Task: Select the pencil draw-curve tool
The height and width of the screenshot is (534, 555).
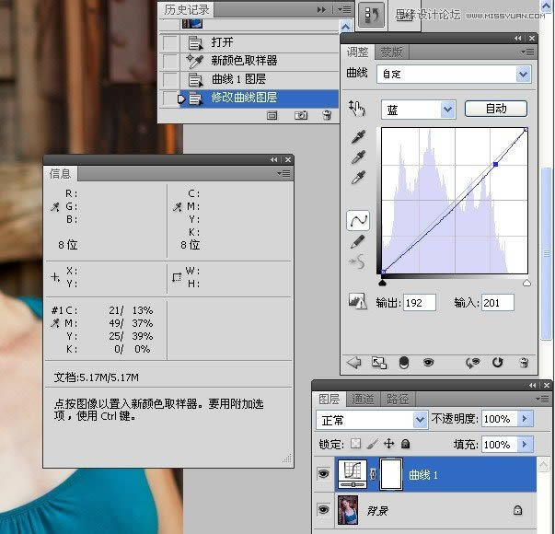Action: (358, 241)
